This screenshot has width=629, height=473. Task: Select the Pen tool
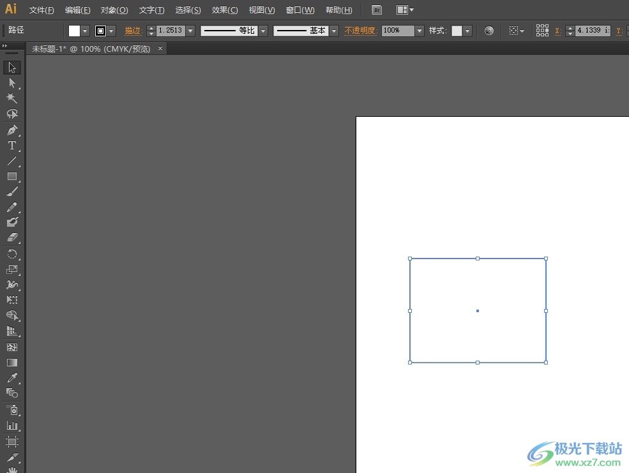12,130
